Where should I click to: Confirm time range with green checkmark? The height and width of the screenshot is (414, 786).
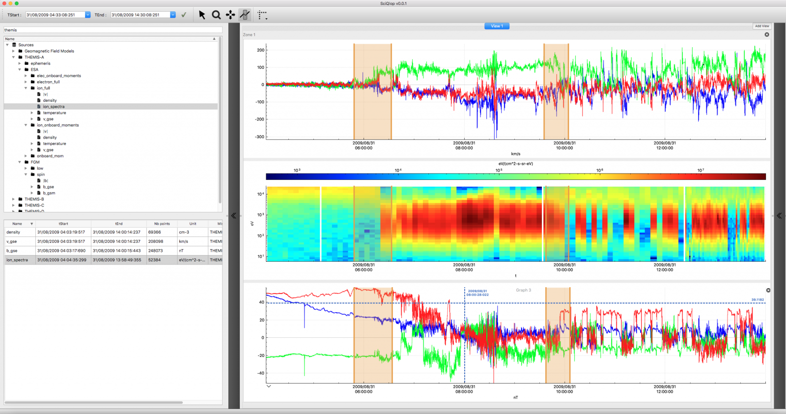click(184, 15)
